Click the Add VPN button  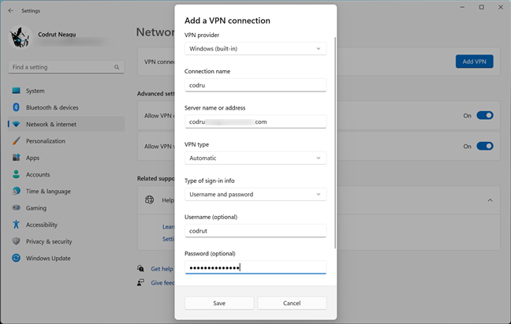point(474,61)
